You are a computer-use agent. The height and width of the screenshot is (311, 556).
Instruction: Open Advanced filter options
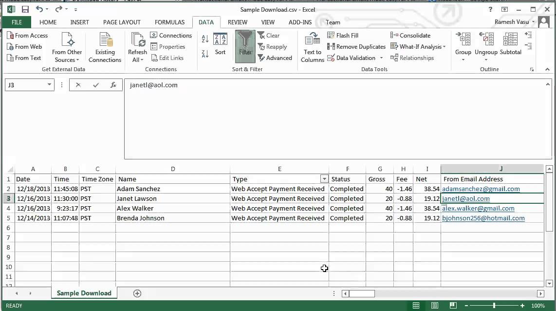click(x=275, y=58)
